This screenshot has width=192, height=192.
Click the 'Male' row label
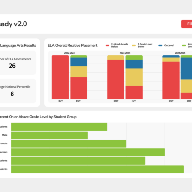tap(5, 135)
